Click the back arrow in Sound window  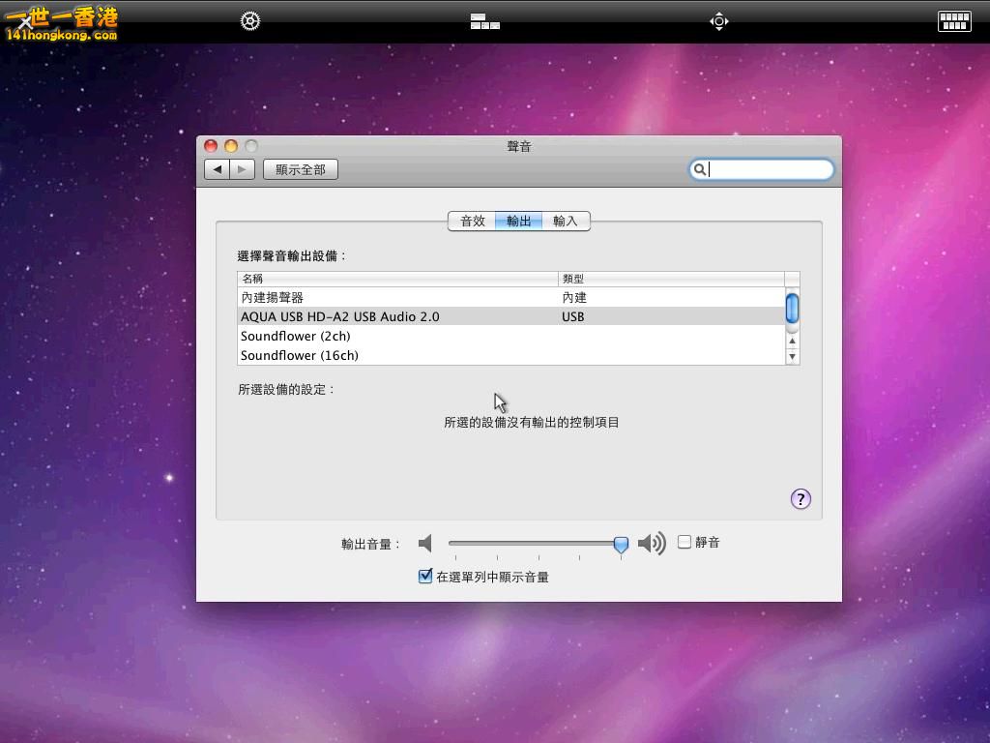click(218, 169)
